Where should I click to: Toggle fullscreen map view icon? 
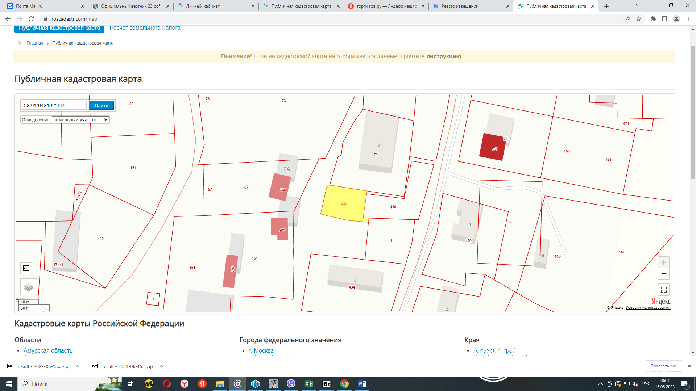pos(663,290)
